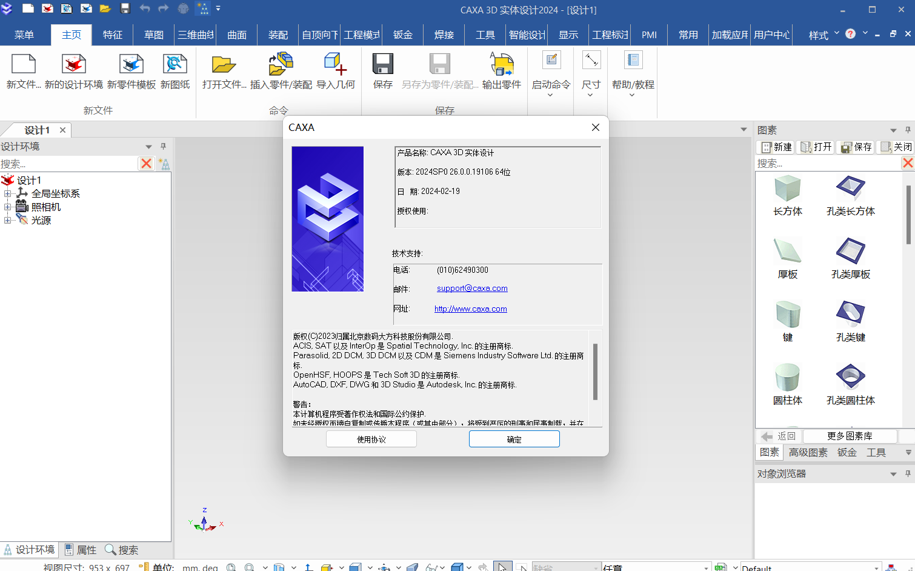915x571 pixels.
Task: Select the 孔类圆柱体 shape element
Action: pos(850,377)
